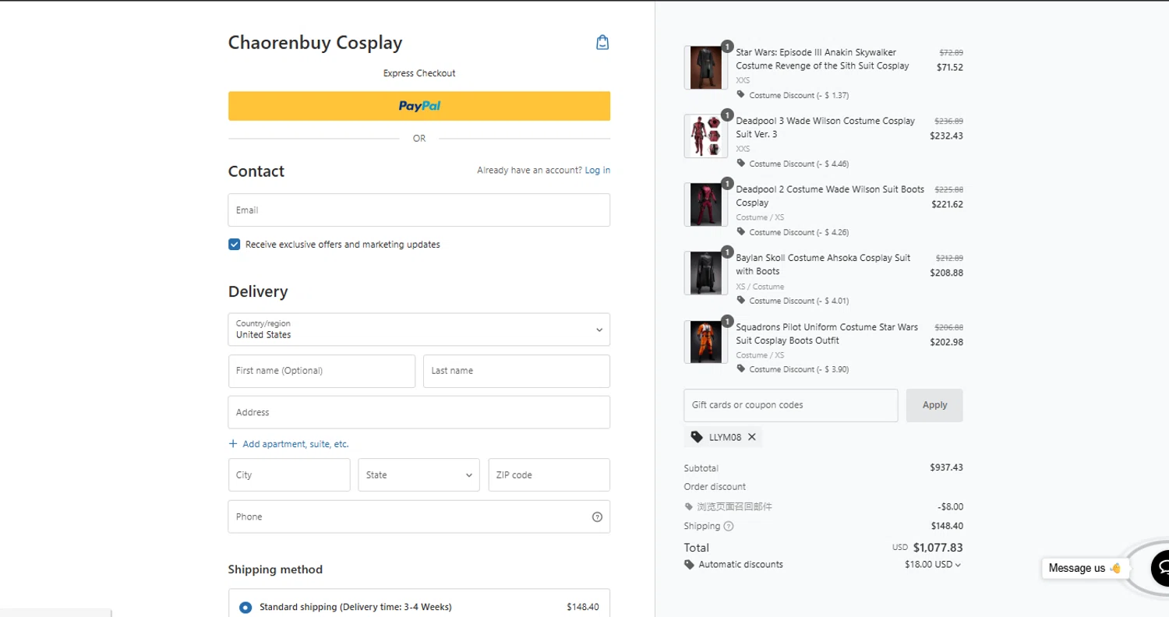Image resolution: width=1169 pixels, height=617 pixels.
Task: Click the discount tag icon under Deadpool 2 costume
Action: (741, 232)
